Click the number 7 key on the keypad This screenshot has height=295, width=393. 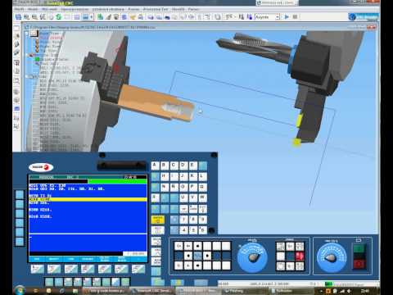[x=184, y=220]
